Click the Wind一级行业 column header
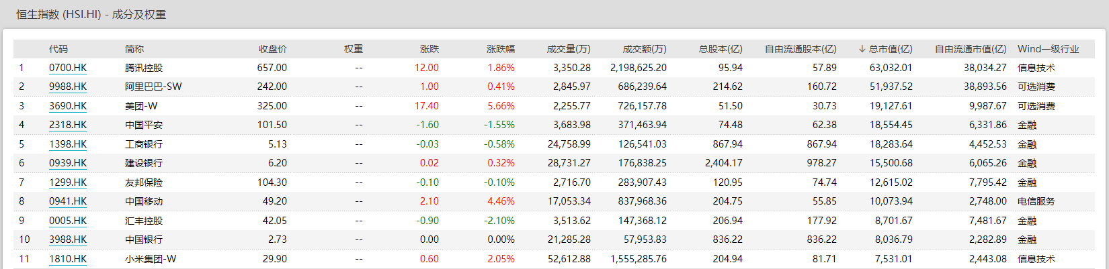1109x269 pixels. 1048,49
